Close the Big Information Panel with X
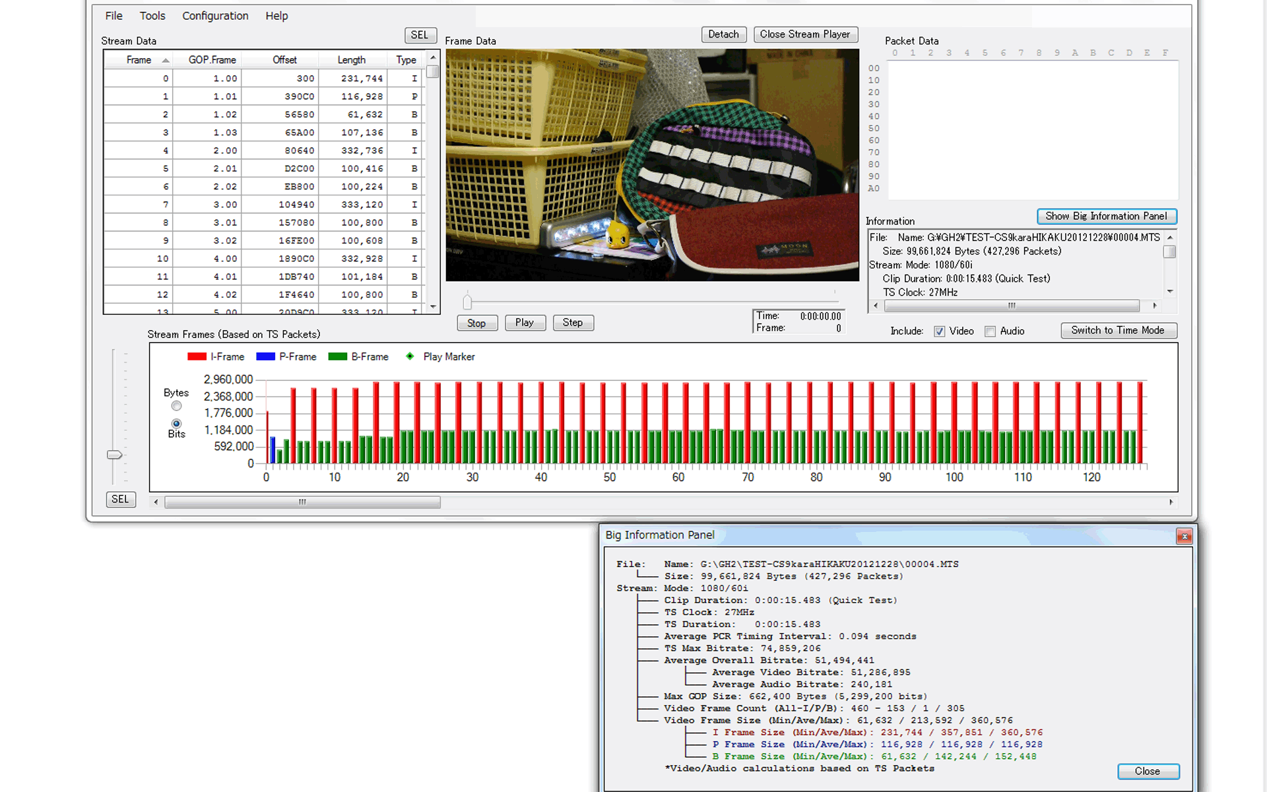The image size is (1267, 792). tap(1184, 536)
